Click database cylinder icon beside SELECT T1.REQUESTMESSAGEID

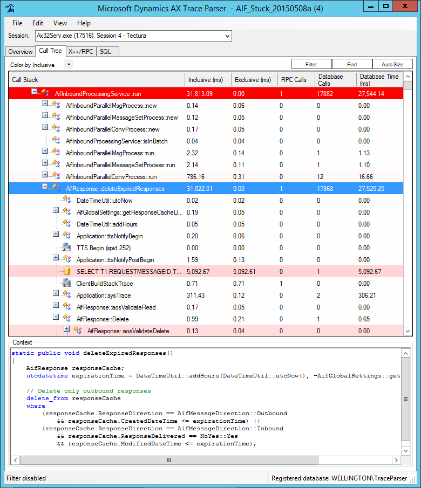67,271
